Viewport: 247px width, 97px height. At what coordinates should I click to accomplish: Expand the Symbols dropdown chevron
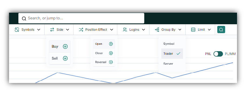click(x=39, y=30)
